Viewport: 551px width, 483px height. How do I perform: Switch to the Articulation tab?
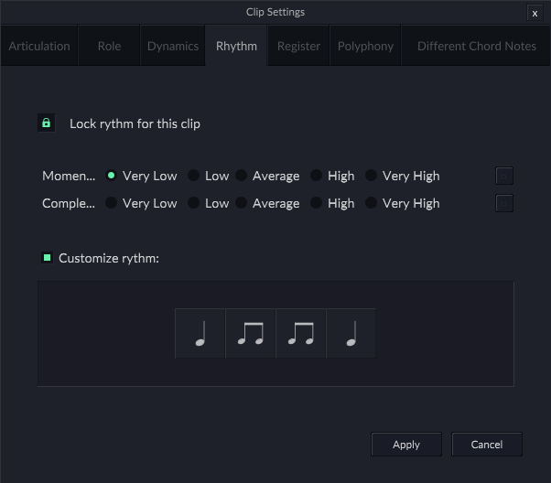(x=39, y=46)
